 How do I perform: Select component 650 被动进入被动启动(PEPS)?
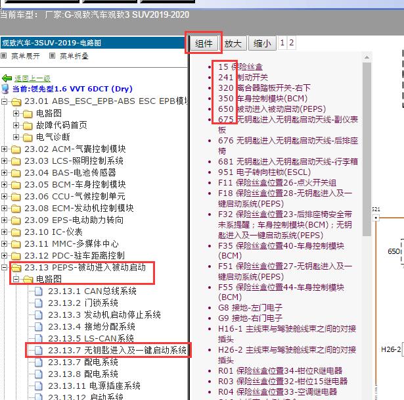[272, 109]
